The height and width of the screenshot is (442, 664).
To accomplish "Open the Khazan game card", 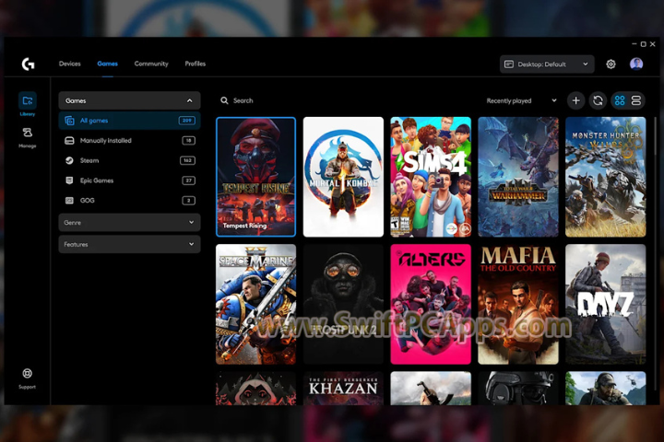I will click(343, 389).
